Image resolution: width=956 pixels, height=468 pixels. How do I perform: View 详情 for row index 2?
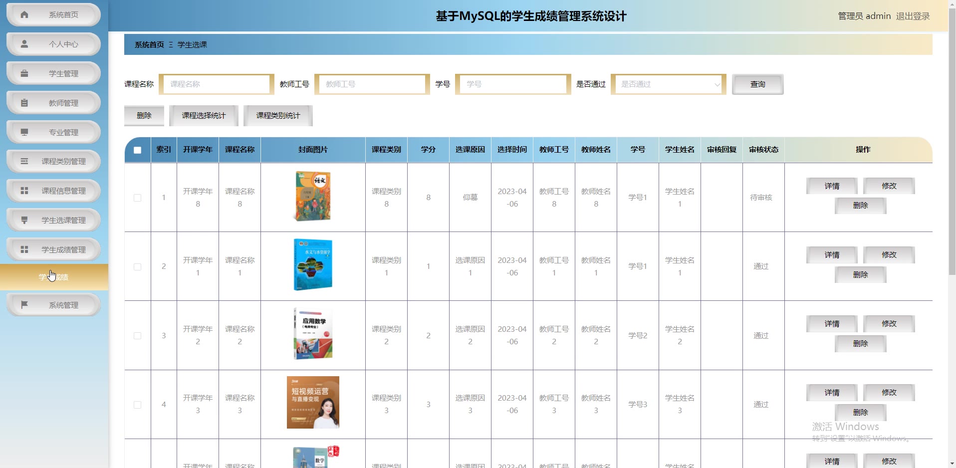click(x=832, y=255)
